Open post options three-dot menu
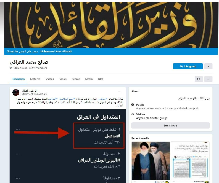 click(x=120, y=92)
